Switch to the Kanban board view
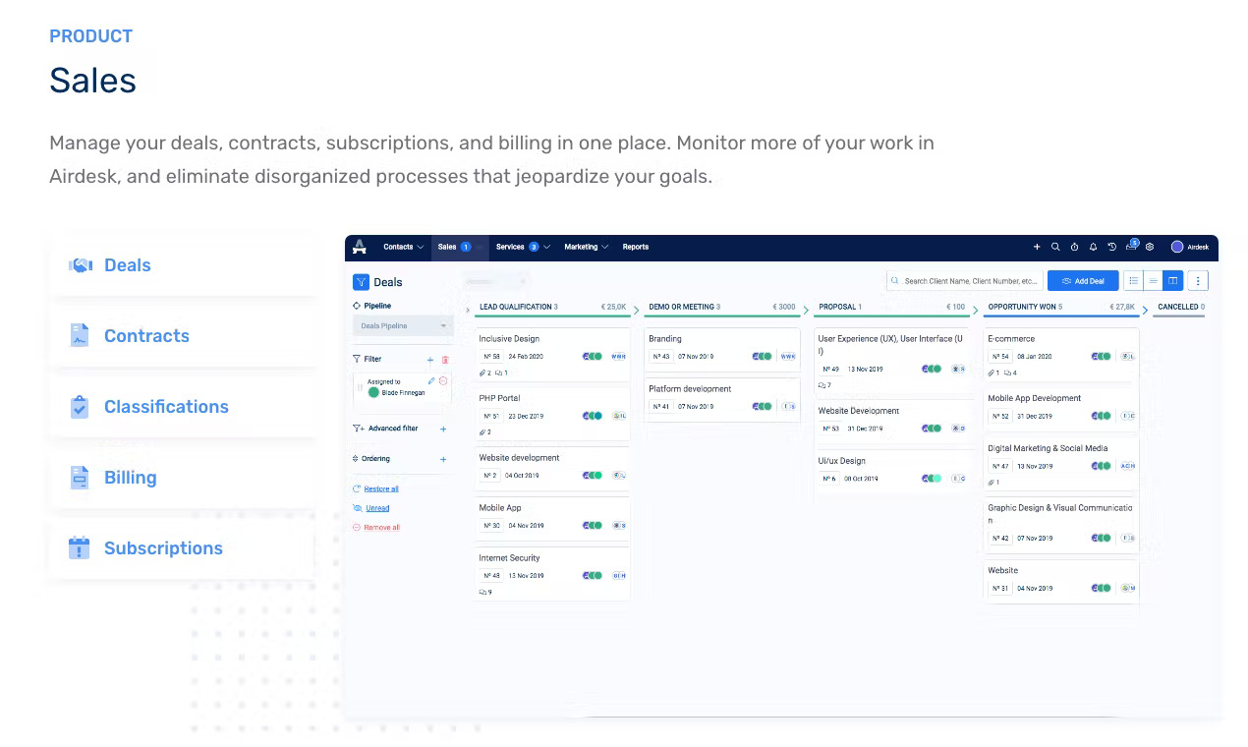 coord(1172,280)
